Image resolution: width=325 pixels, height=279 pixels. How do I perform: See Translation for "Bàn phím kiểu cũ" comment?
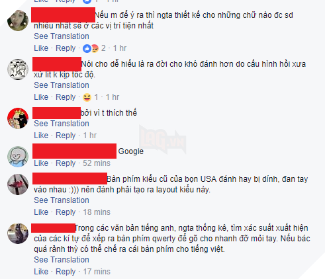62,200
